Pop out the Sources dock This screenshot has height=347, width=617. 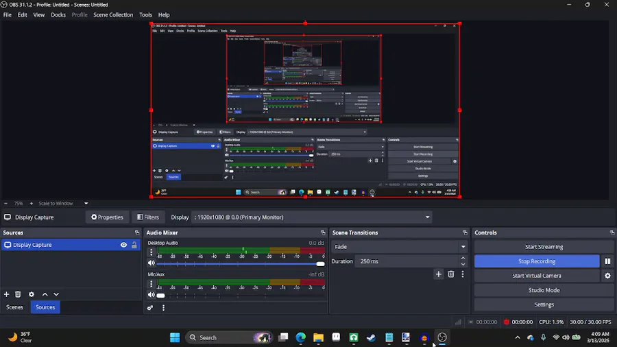(x=137, y=232)
